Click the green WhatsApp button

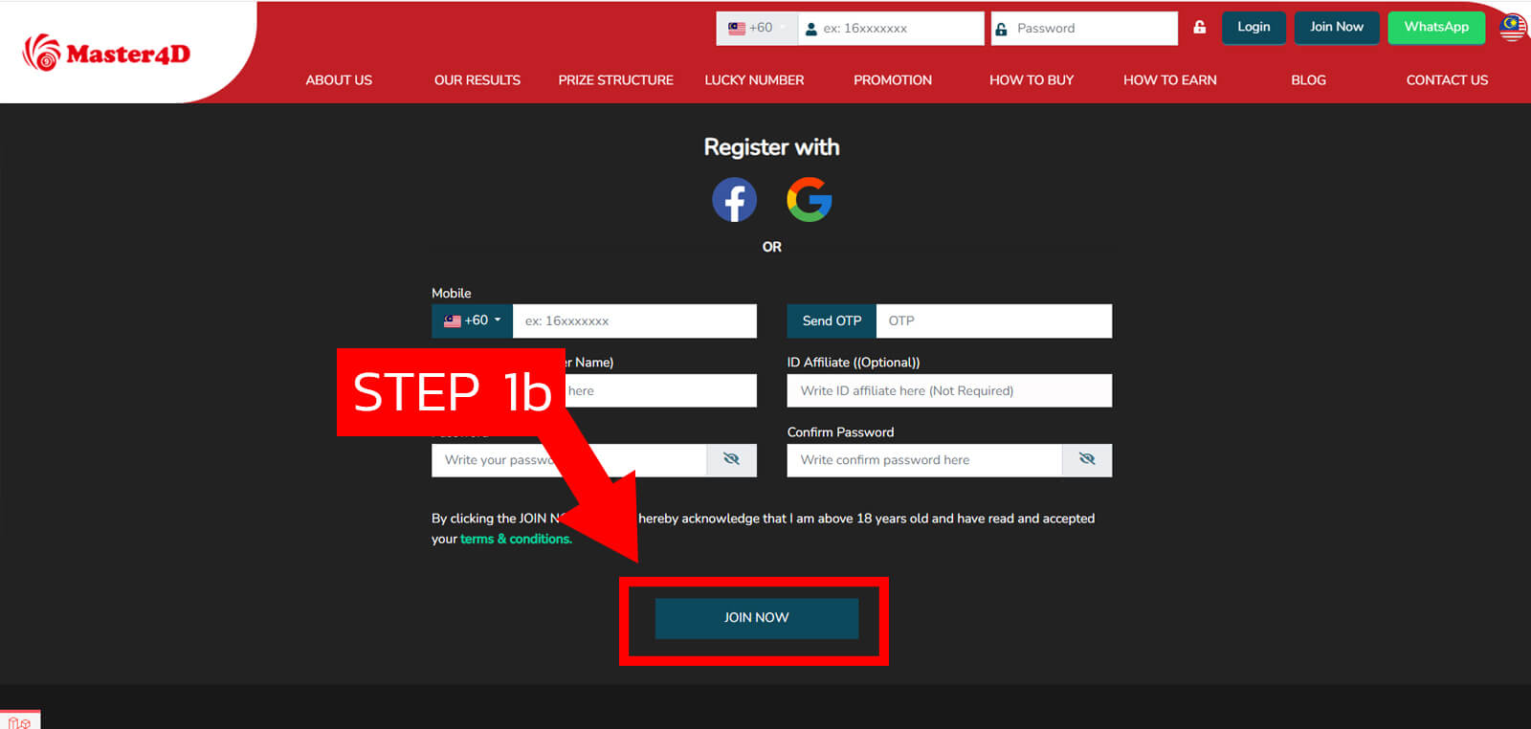click(x=1435, y=28)
